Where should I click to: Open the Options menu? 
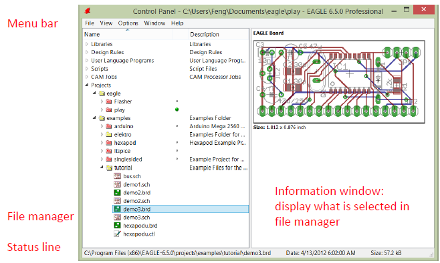[x=128, y=23]
